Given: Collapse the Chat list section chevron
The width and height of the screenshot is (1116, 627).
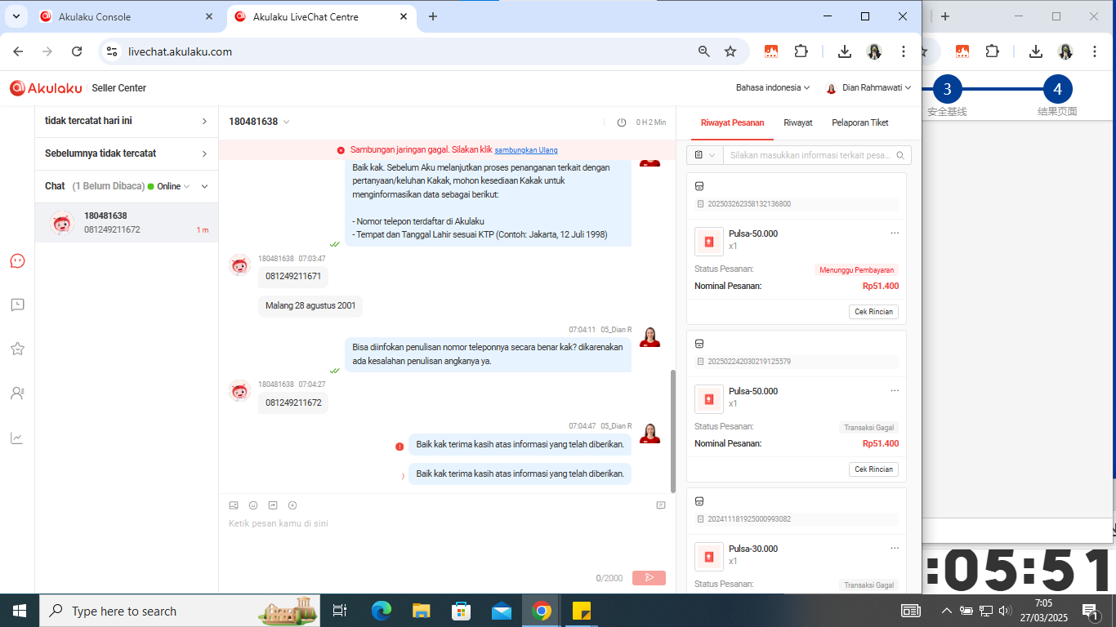Looking at the screenshot, I should (x=204, y=186).
